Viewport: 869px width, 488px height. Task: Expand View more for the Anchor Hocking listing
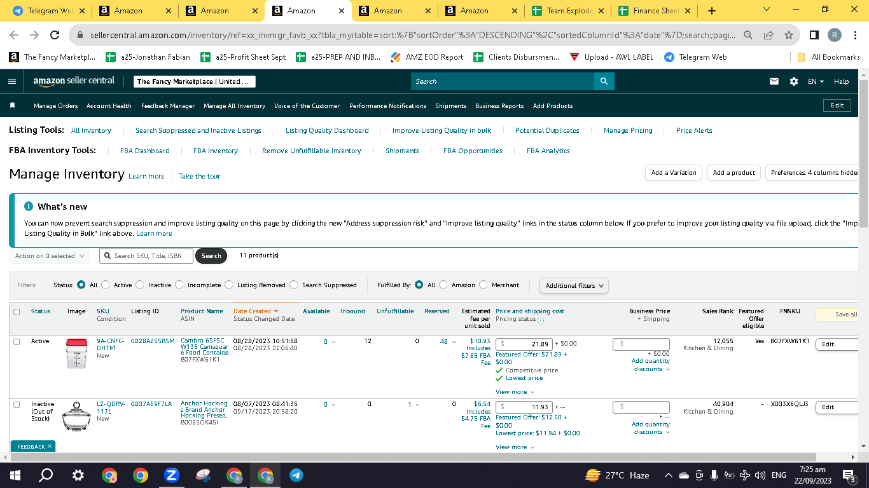point(515,447)
